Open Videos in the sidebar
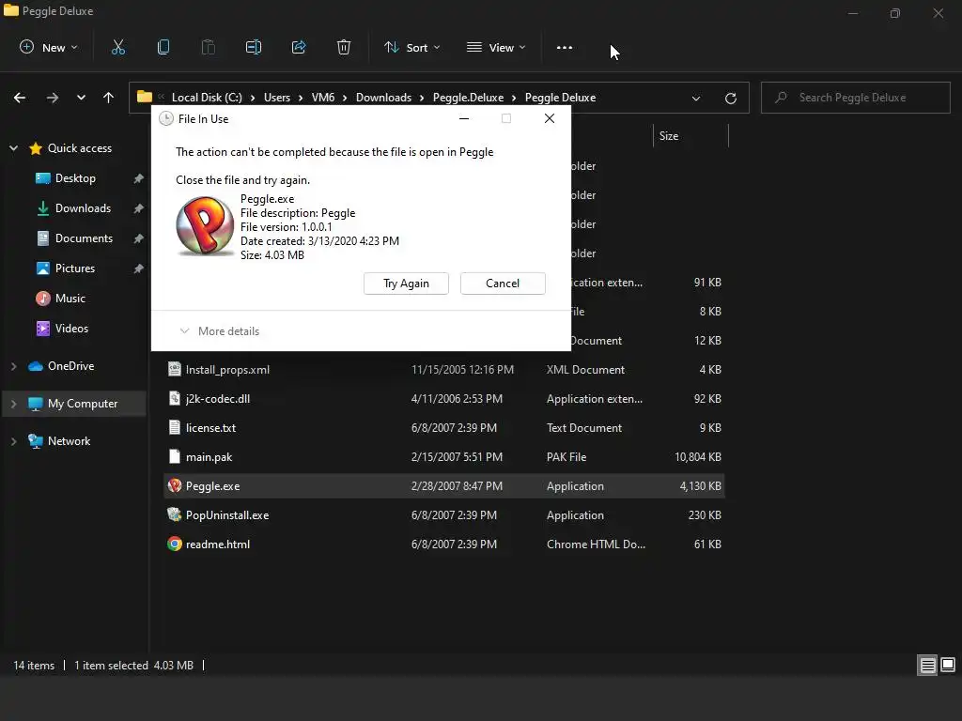The image size is (962, 721). point(71,329)
